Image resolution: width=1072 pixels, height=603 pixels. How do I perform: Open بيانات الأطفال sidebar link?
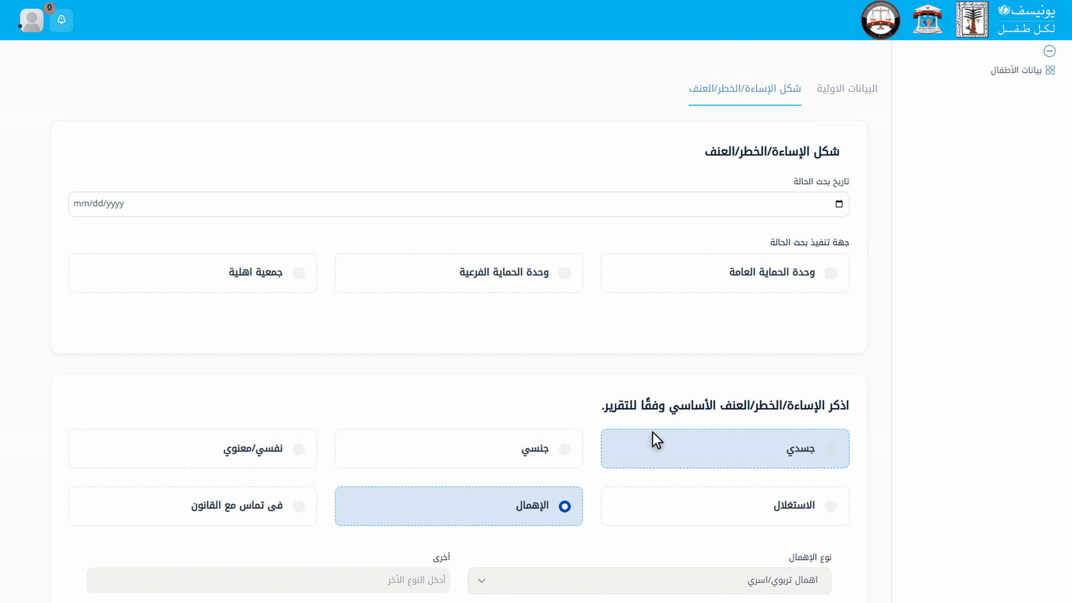click(1016, 70)
